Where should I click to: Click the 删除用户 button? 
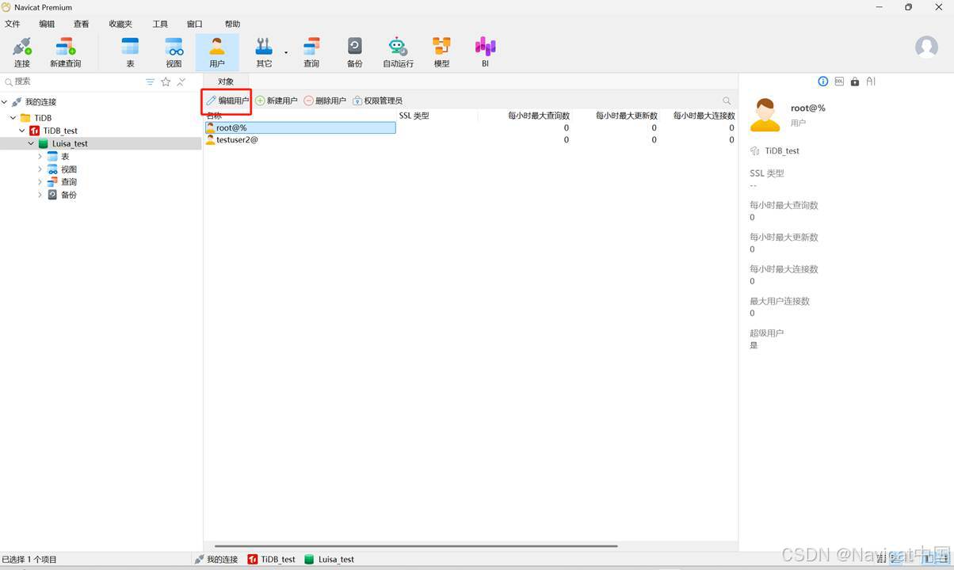pos(325,101)
